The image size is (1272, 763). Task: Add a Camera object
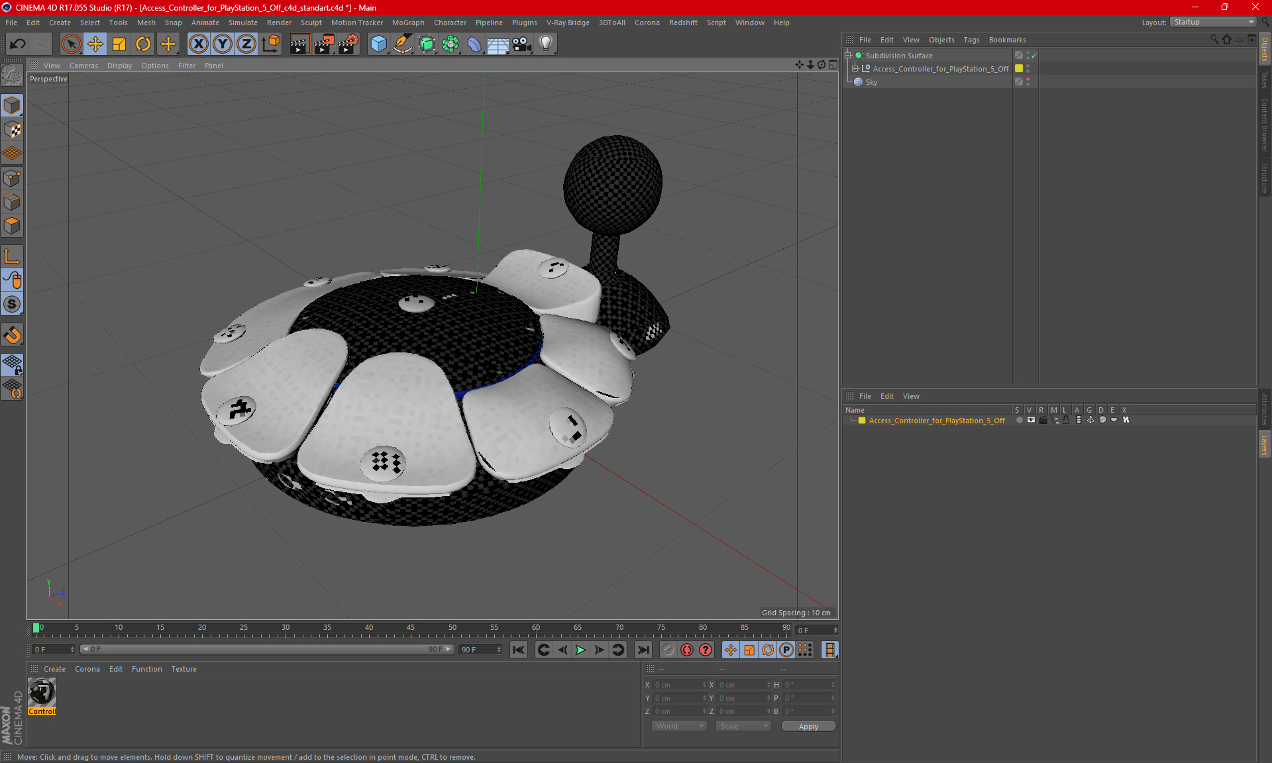point(522,44)
